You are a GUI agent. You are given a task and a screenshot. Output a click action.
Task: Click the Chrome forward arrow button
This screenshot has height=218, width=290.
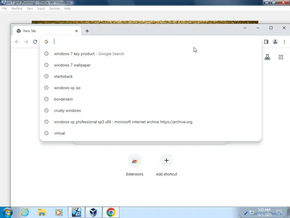[x=26, y=42]
